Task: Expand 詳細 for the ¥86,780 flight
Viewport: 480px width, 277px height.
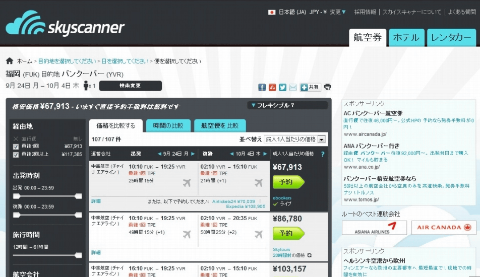Action: (96, 253)
